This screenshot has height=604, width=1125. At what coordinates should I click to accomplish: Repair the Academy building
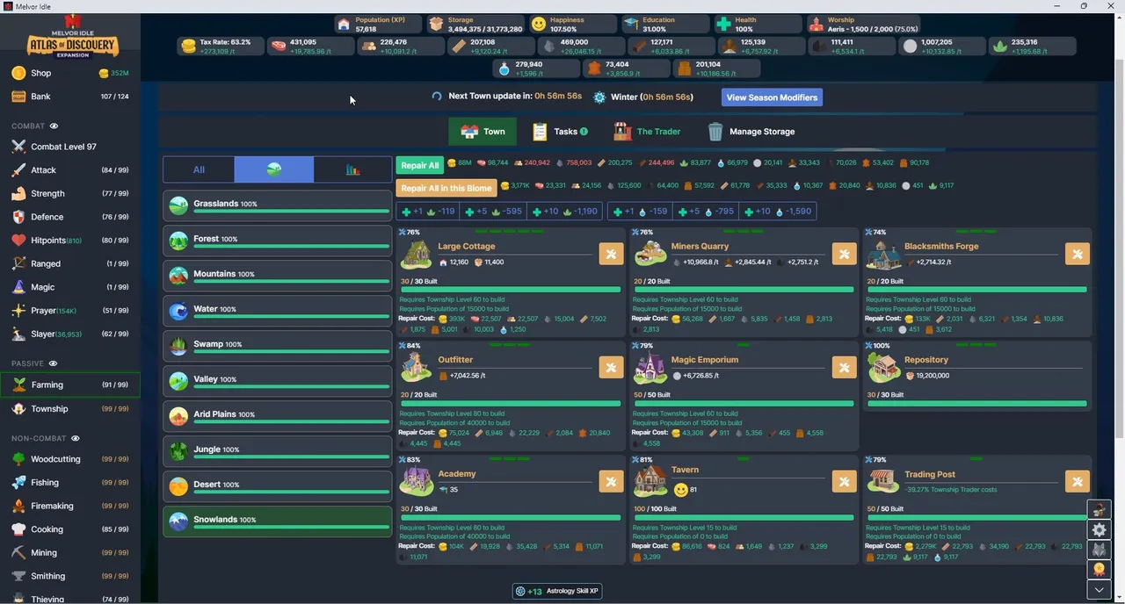coord(611,481)
